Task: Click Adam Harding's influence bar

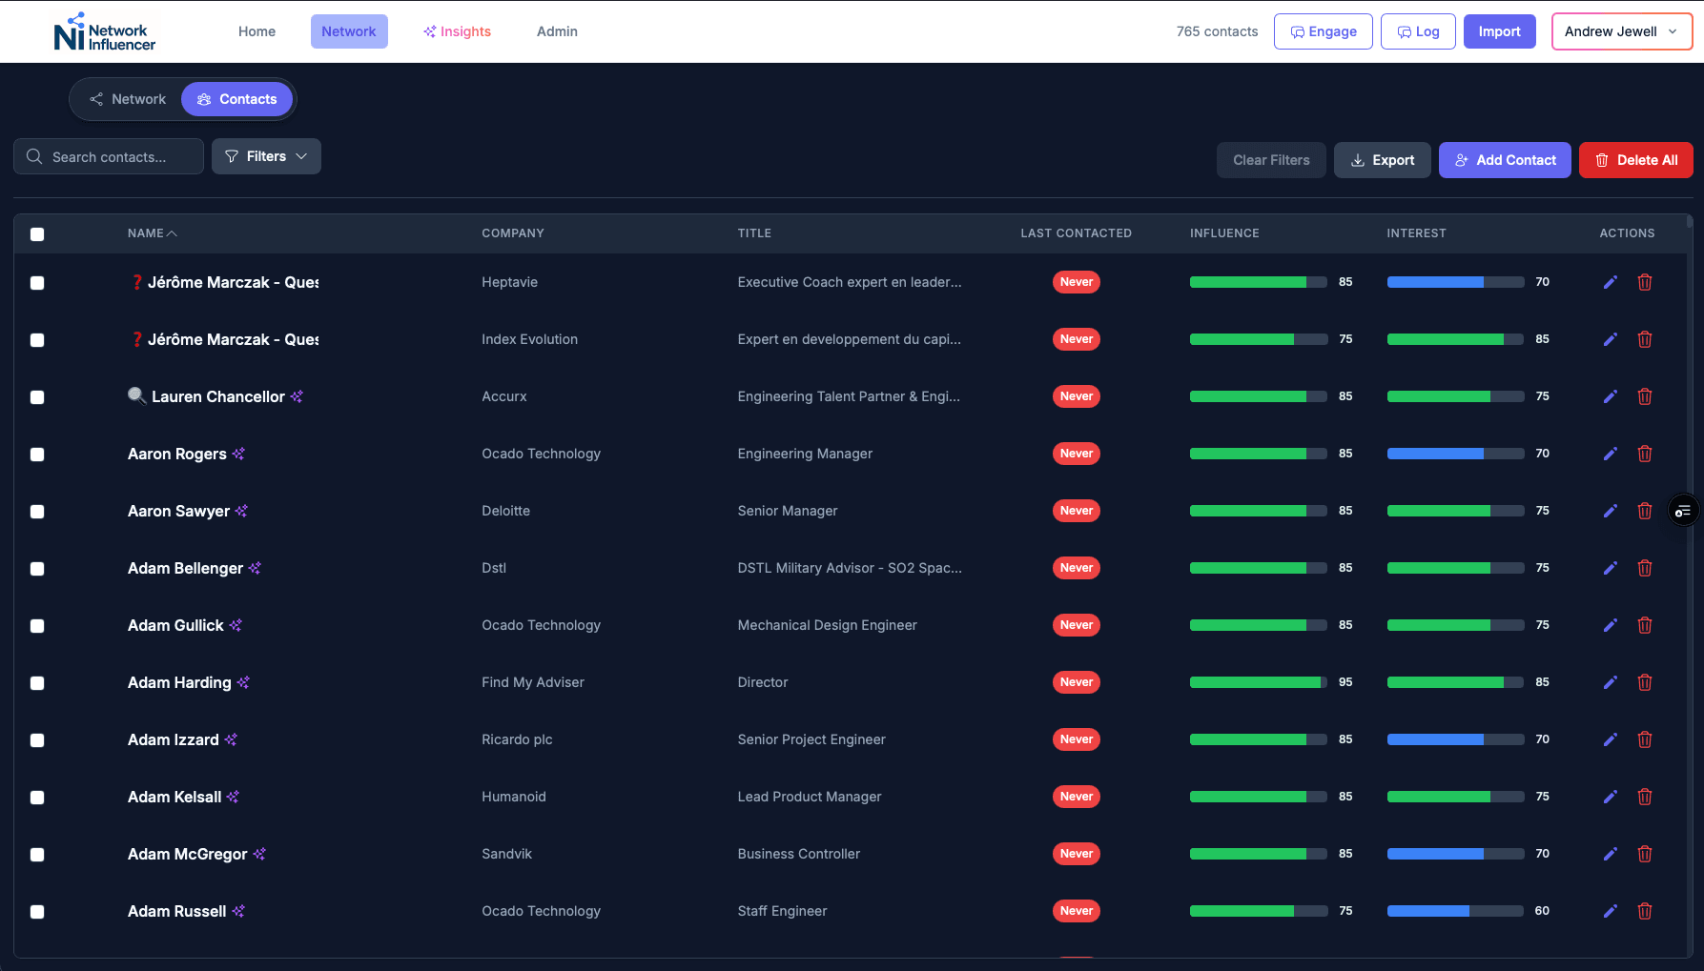Action: (1257, 682)
